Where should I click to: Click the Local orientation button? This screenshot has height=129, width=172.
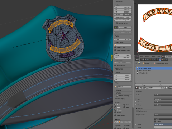coord(127,15)
